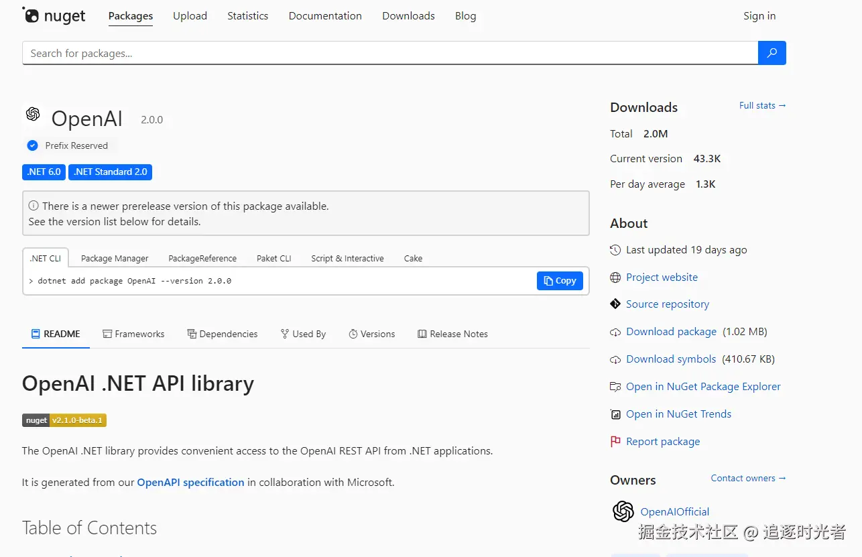Select the Package Manager install tab
Image resolution: width=862 pixels, height=557 pixels.
115,258
